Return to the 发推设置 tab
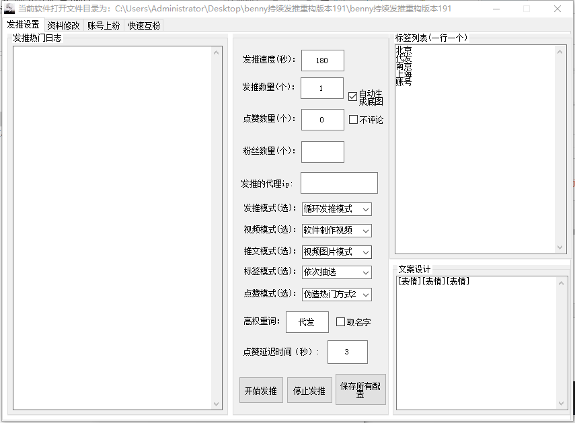The width and height of the screenshot is (575, 423). pos(23,24)
